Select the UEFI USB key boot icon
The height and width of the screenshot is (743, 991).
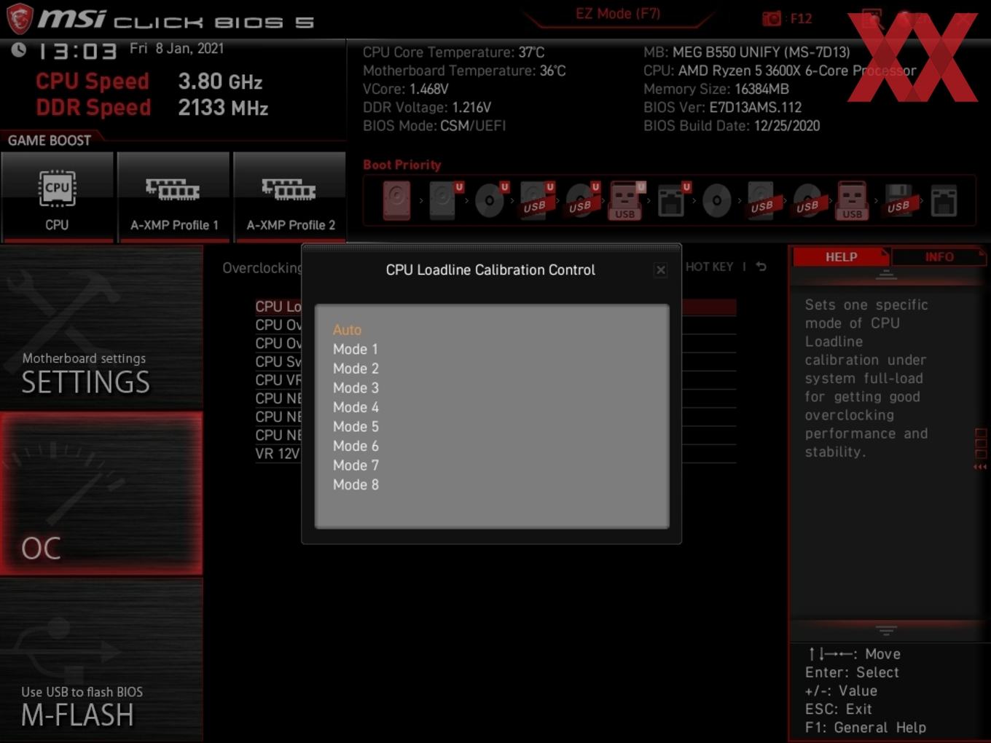pyautogui.click(x=626, y=200)
